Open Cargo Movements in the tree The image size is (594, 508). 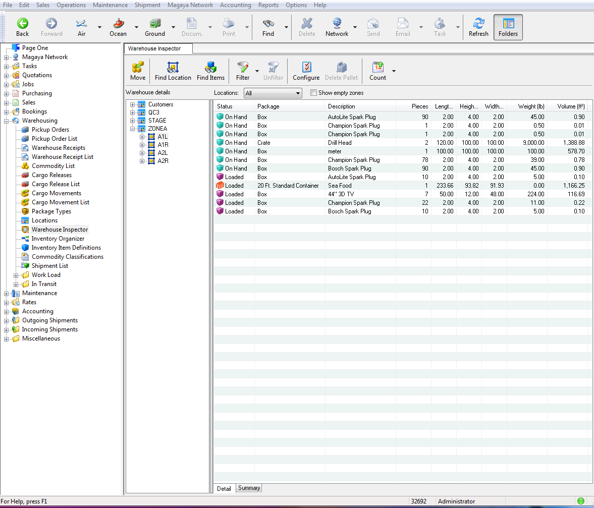(x=57, y=193)
